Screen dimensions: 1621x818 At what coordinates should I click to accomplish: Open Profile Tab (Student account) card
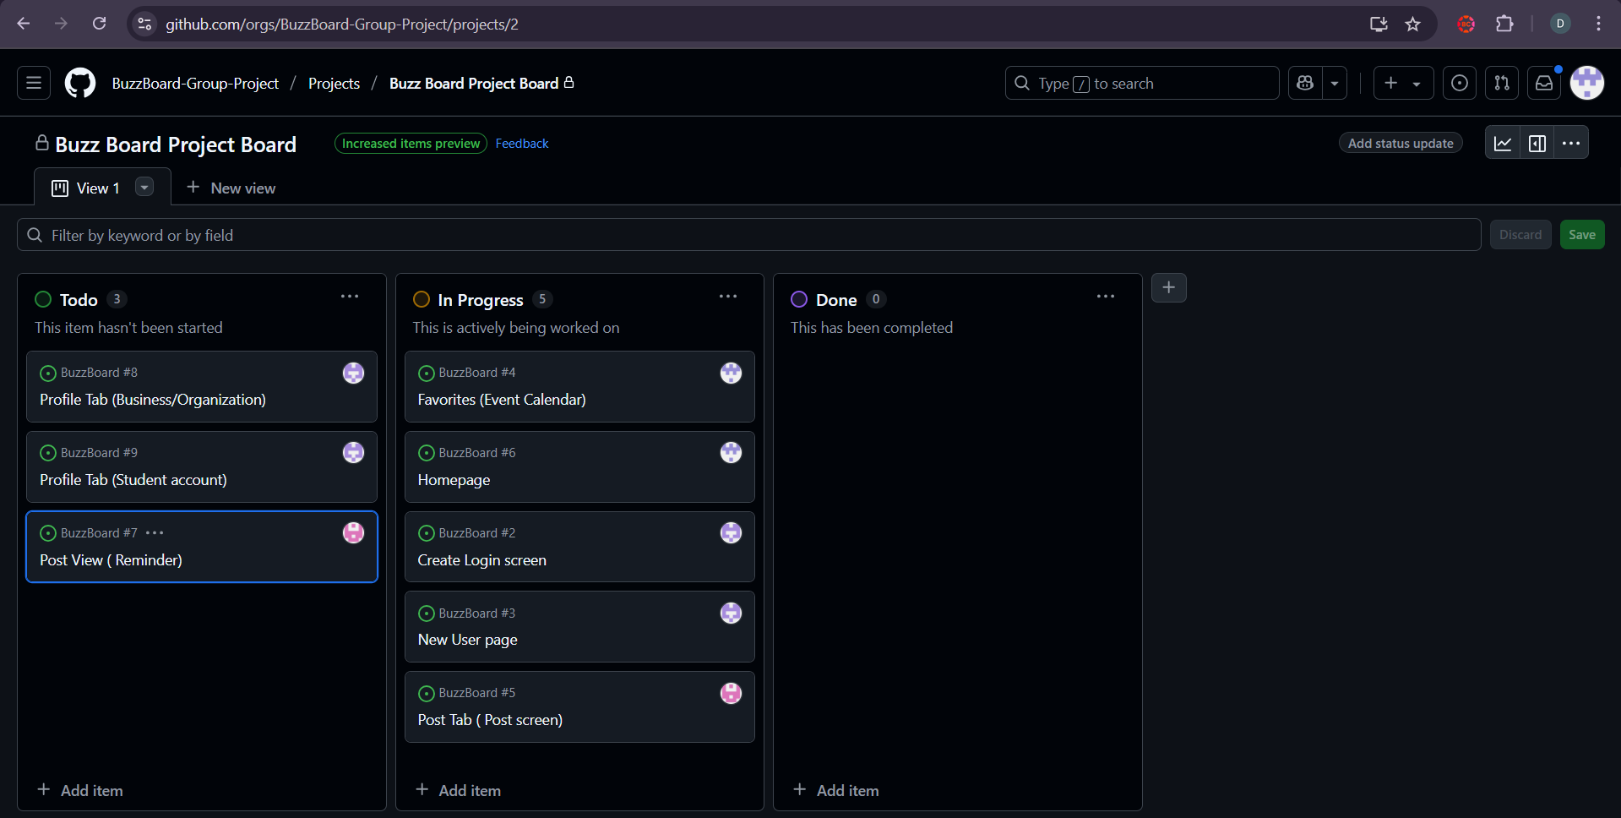(x=133, y=480)
